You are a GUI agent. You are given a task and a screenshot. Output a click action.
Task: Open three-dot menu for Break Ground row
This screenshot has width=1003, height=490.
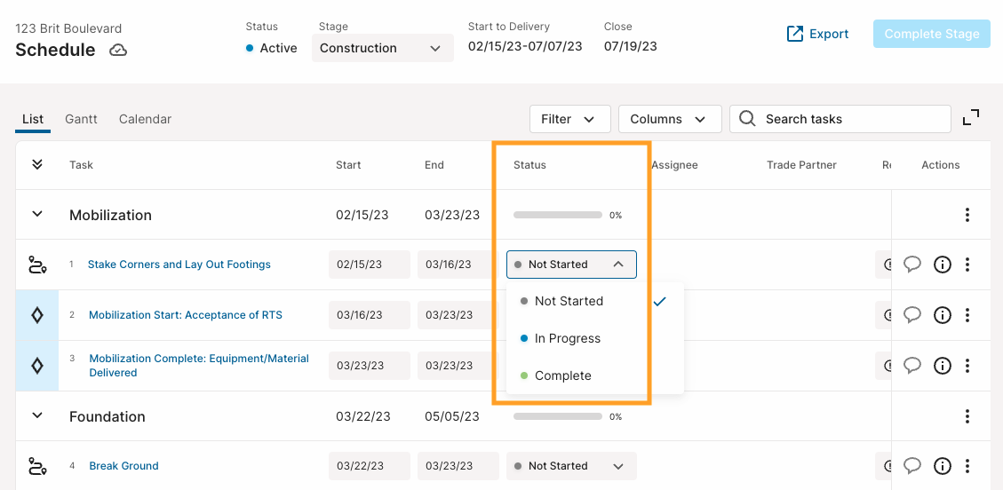967,466
